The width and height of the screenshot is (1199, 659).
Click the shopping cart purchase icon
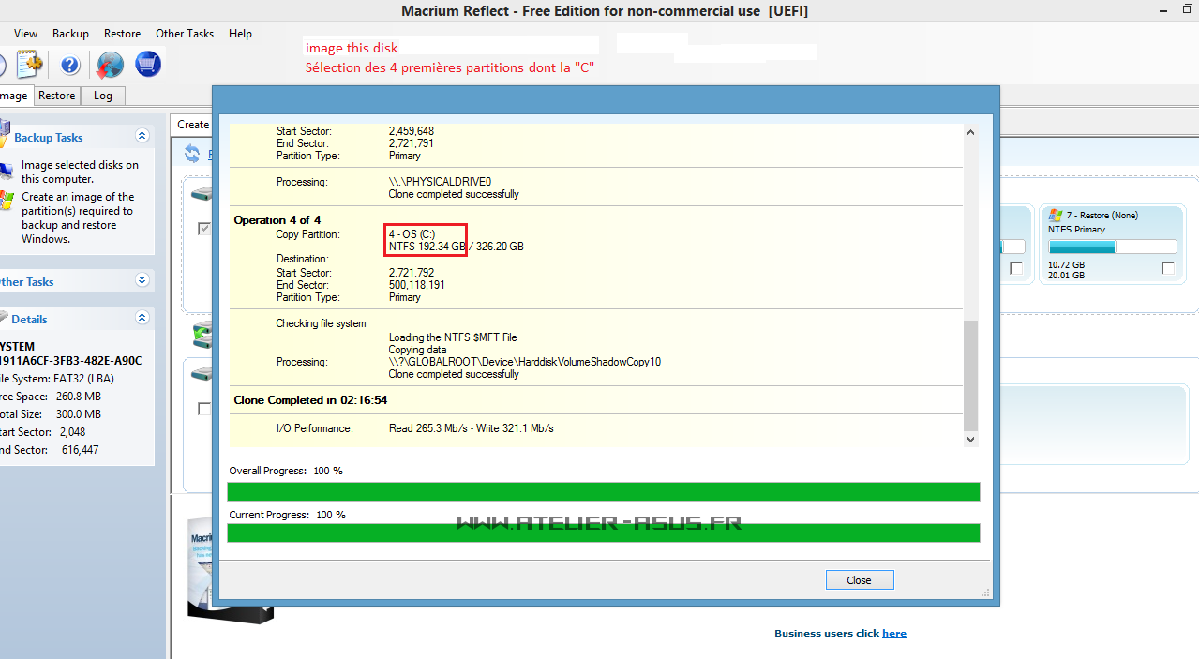point(148,65)
